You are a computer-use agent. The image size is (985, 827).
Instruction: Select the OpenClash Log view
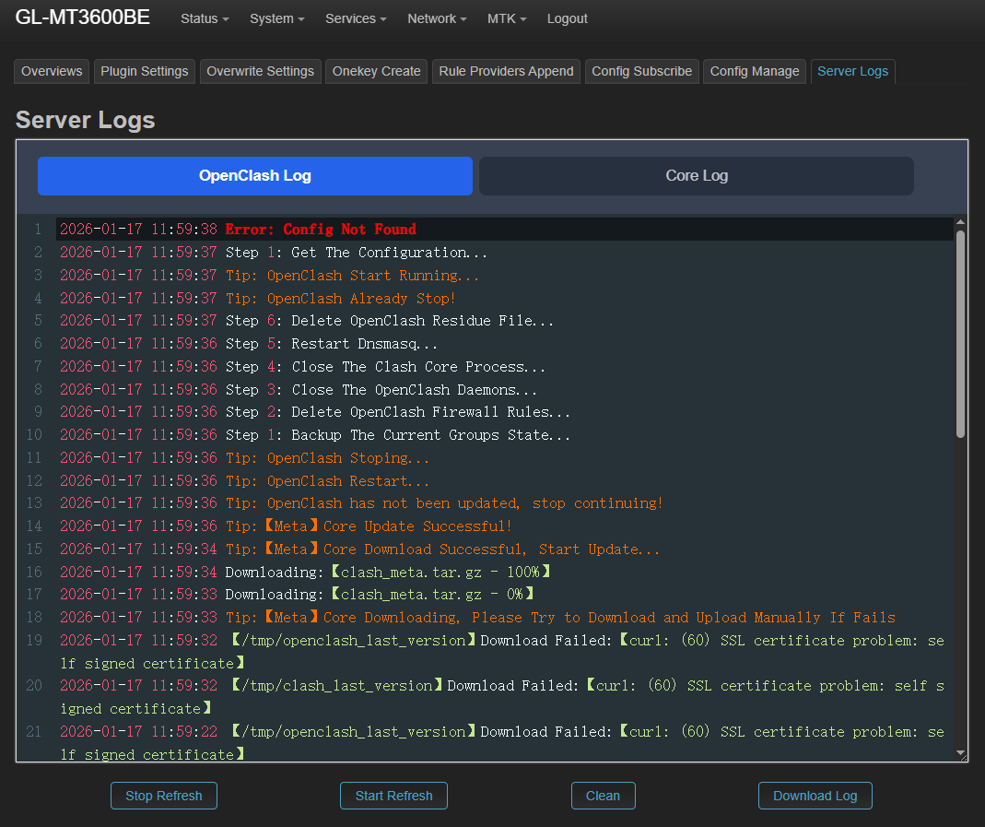[x=254, y=176]
